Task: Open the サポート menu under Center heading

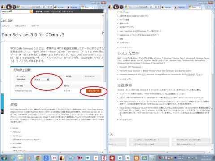Action: pyautogui.click(x=35, y=26)
